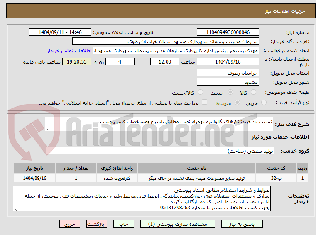Click the ردیف column header
The width and height of the screenshot is (316, 235).
click(302, 168)
